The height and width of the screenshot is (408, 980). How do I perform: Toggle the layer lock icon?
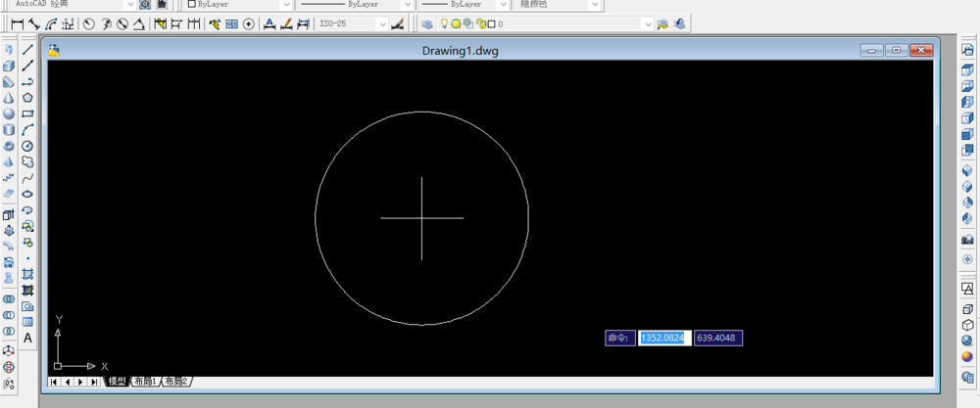[481, 24]
